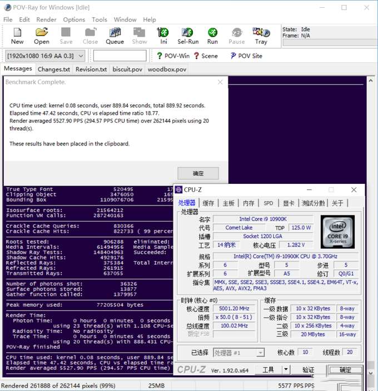This screenshot has width=378, height=391.
Task: Select the CPU-Z 处理器 tab
Action: 187,203
